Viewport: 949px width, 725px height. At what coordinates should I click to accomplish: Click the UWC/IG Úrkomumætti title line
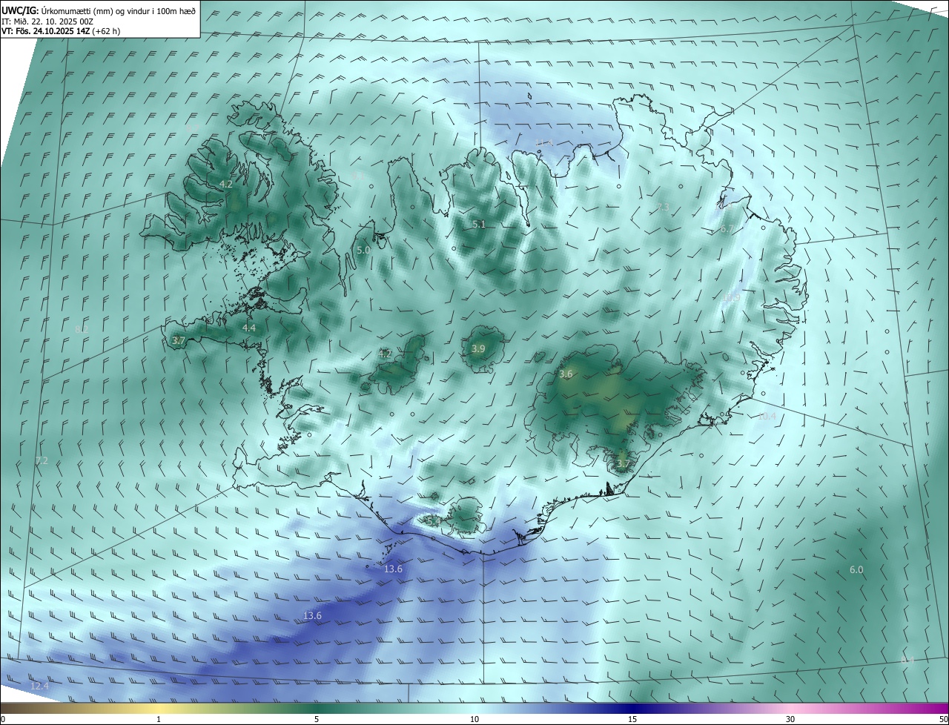98,11
